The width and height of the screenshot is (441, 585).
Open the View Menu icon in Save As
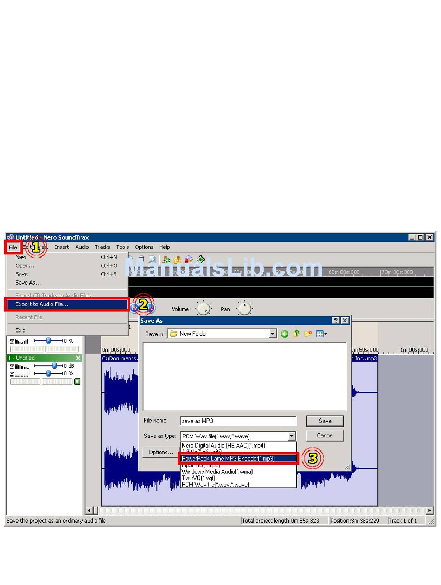[321, 334]
